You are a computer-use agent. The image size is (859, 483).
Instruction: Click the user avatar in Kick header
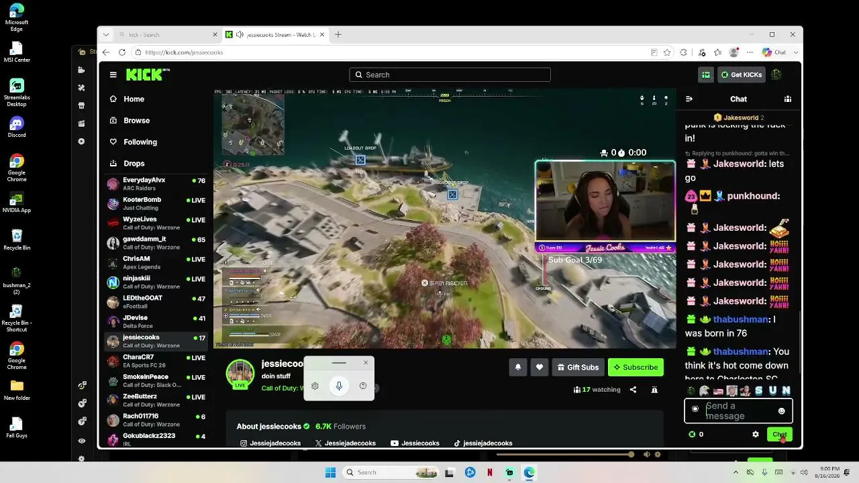click(776, 74)
